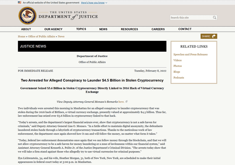Open the OUR AGENCY menu
Image resolution: width=235 pixels, height=165 pixels.
pos(53,29)
